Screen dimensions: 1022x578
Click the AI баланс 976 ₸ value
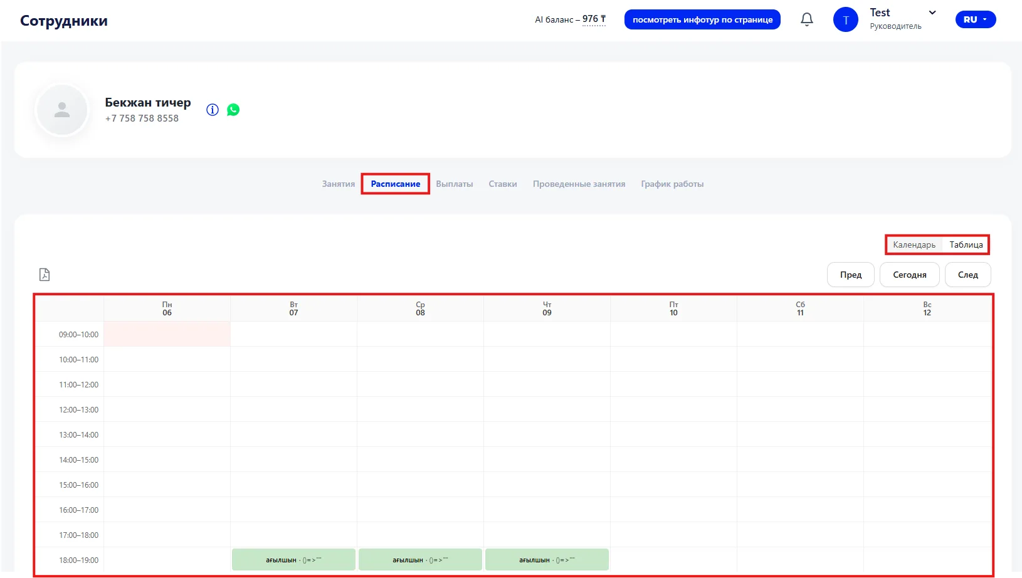tap(594, 19)
